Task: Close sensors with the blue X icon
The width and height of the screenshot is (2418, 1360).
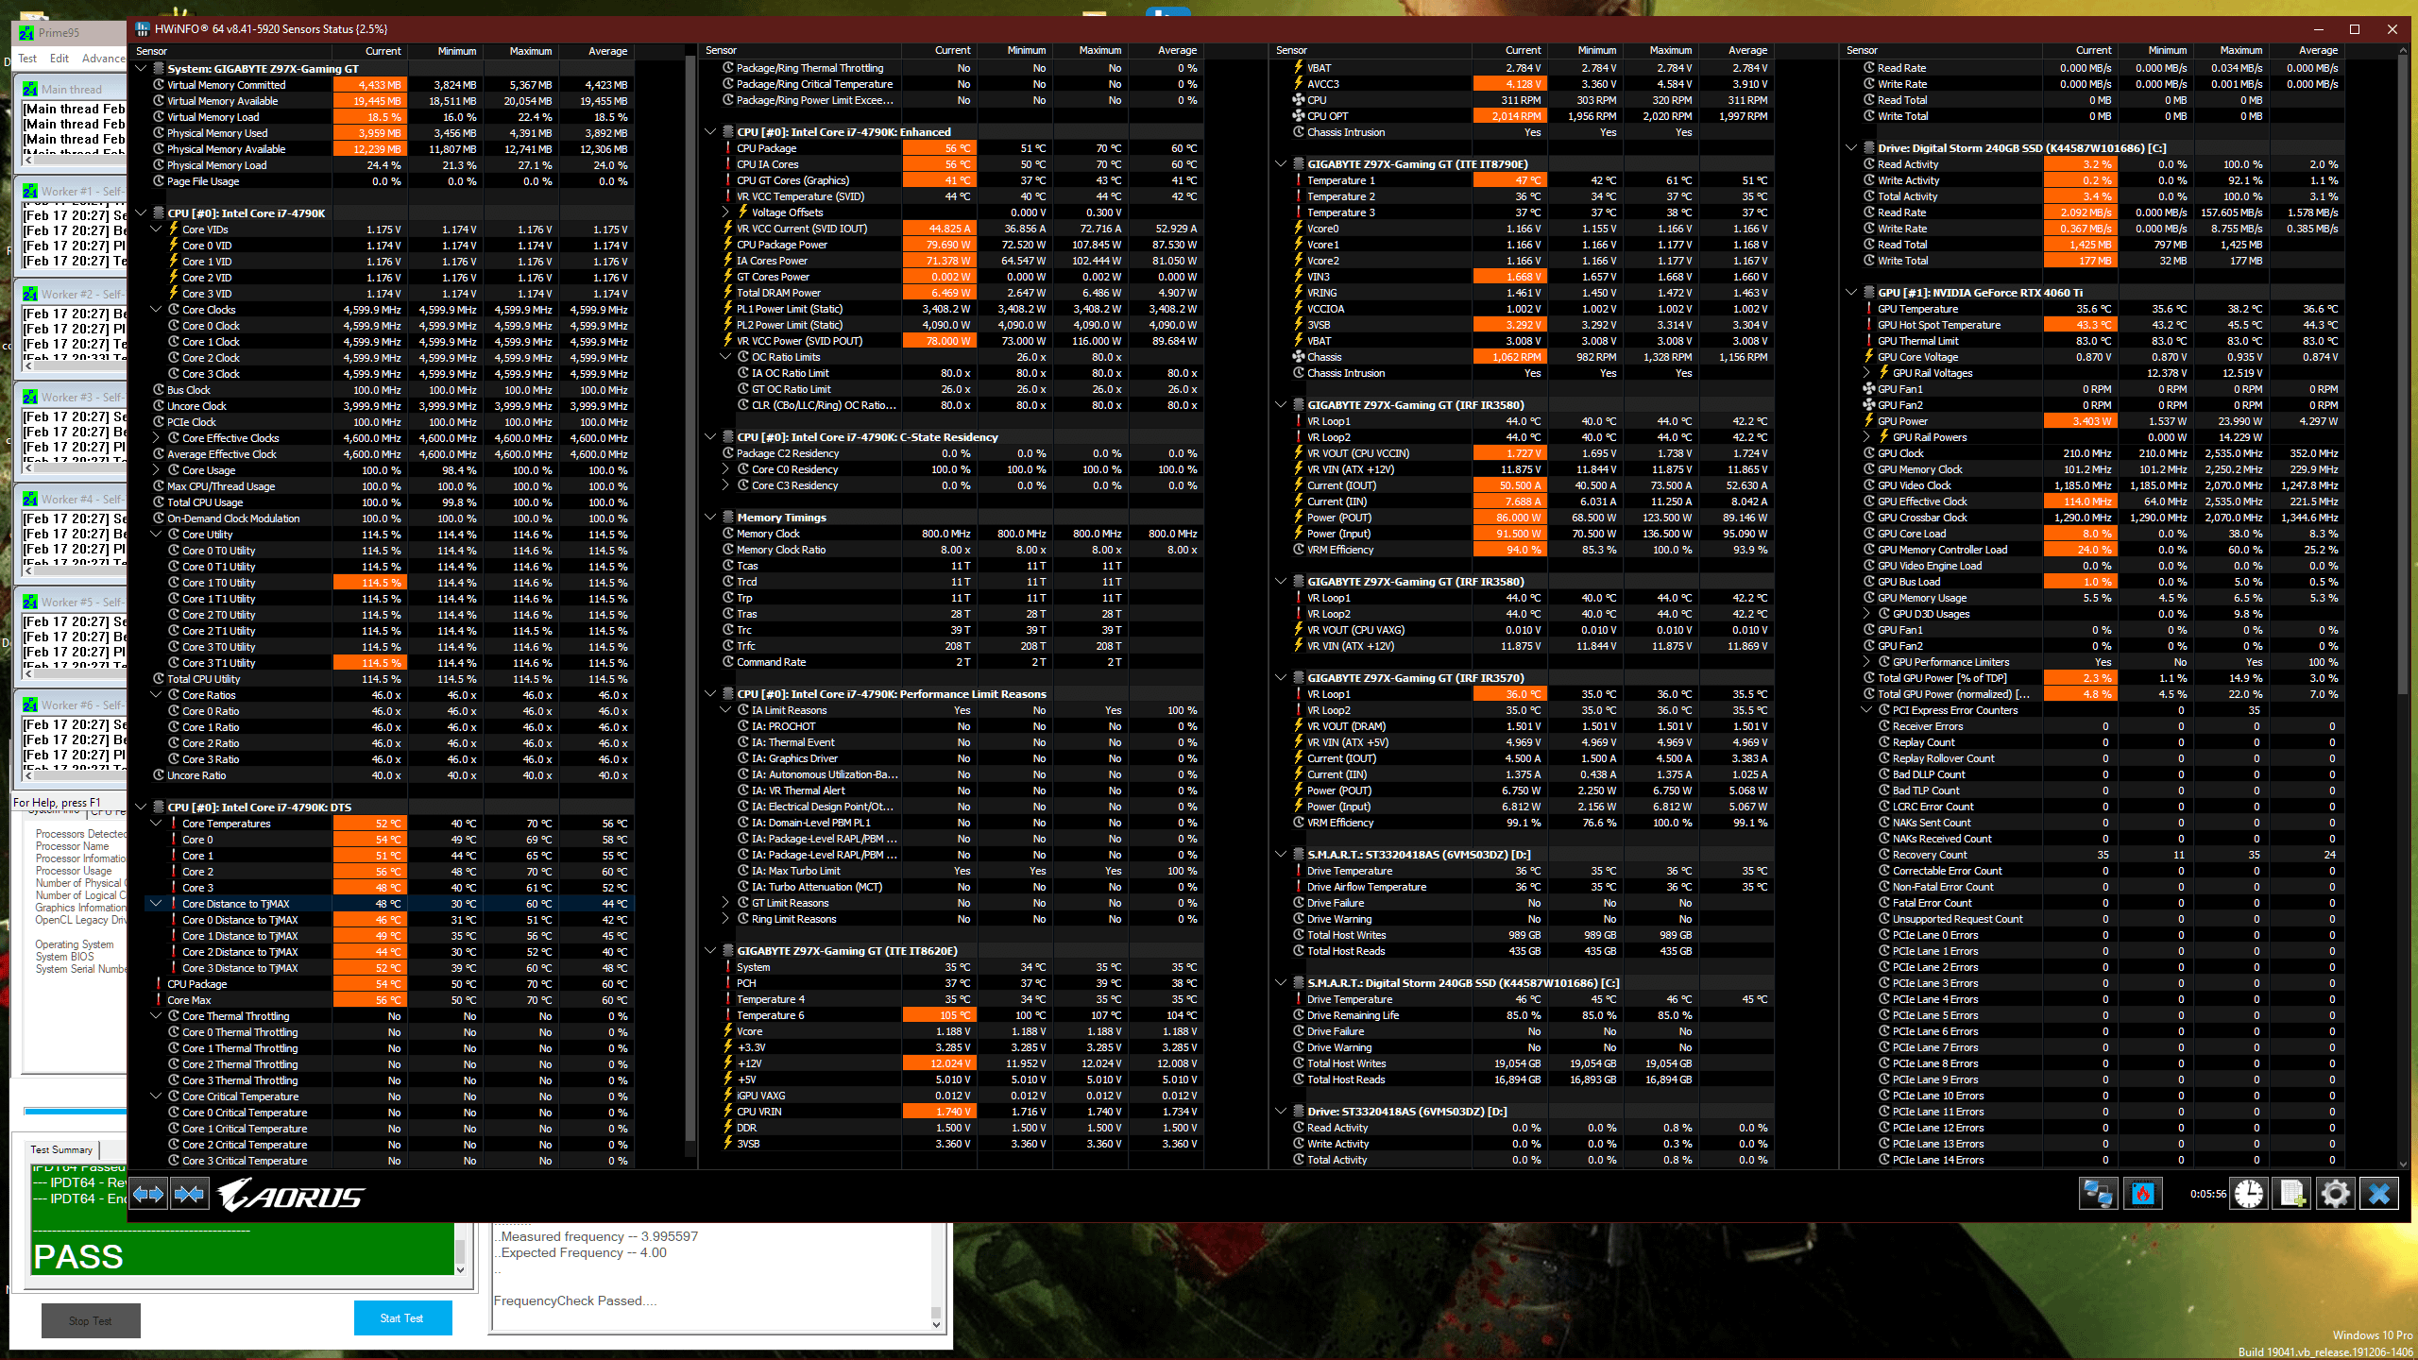Action: click(x=2378, y=1194)
